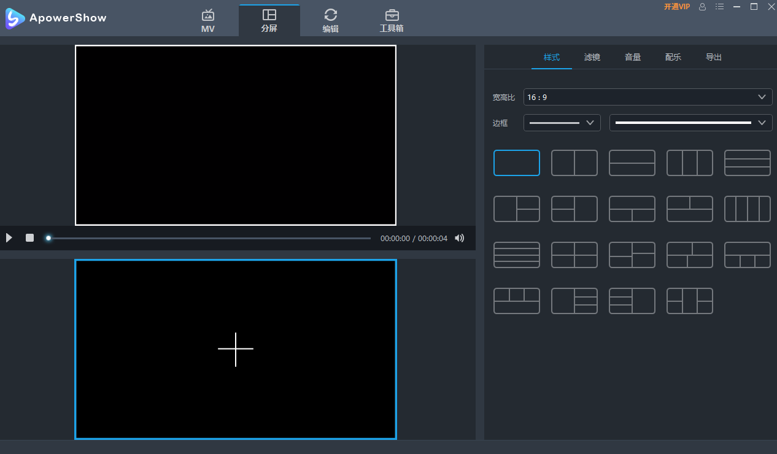This screenshot has width=777, height=454.
Task: Click the user account icon
Action: coord(702,7)
